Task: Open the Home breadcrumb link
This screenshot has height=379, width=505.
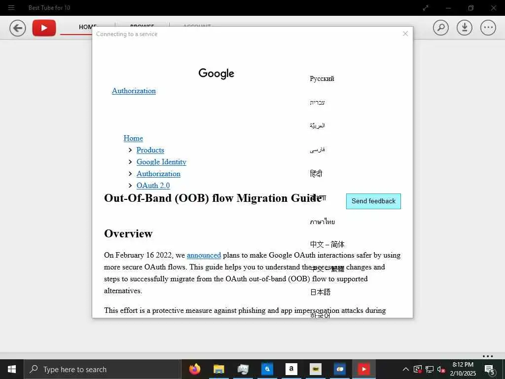Action: pos(133,138)
